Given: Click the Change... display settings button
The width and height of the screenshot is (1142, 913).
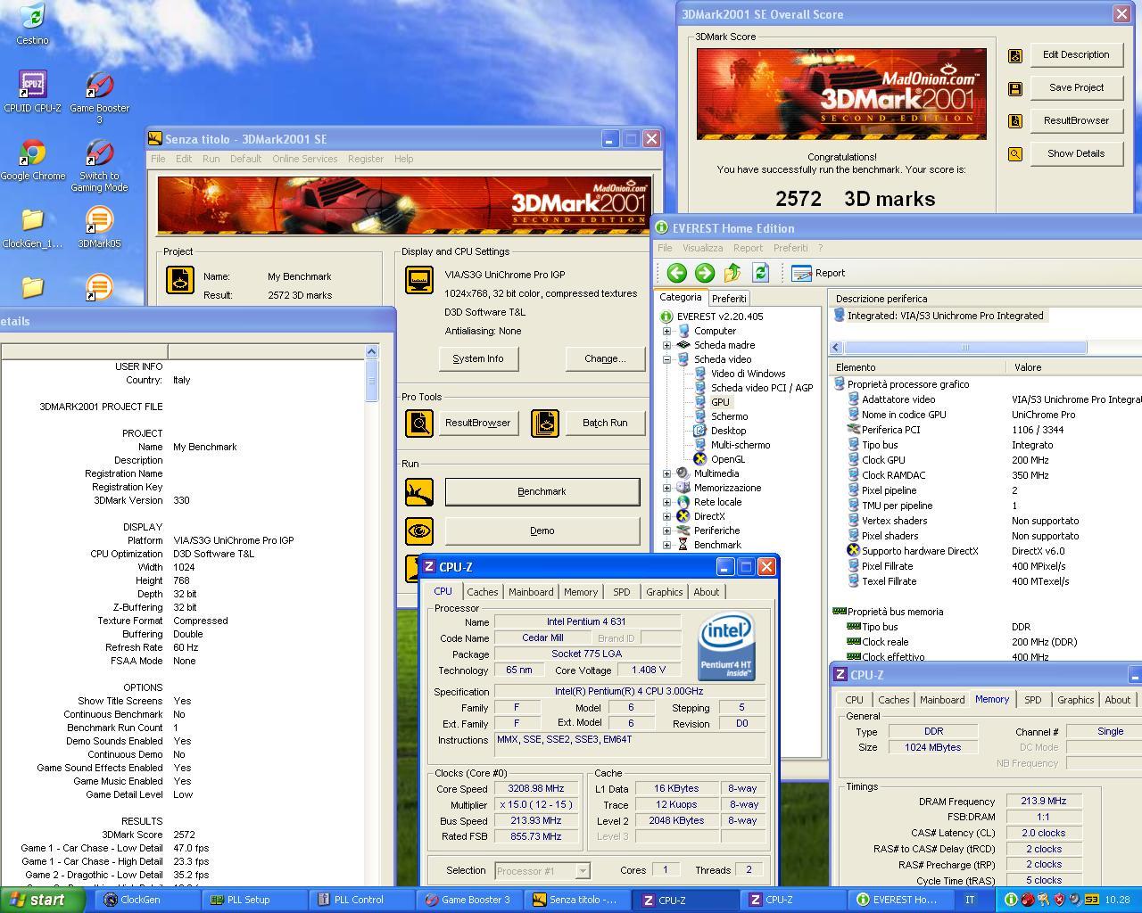Looking at the screenshot, I should [x=605, y=358].
